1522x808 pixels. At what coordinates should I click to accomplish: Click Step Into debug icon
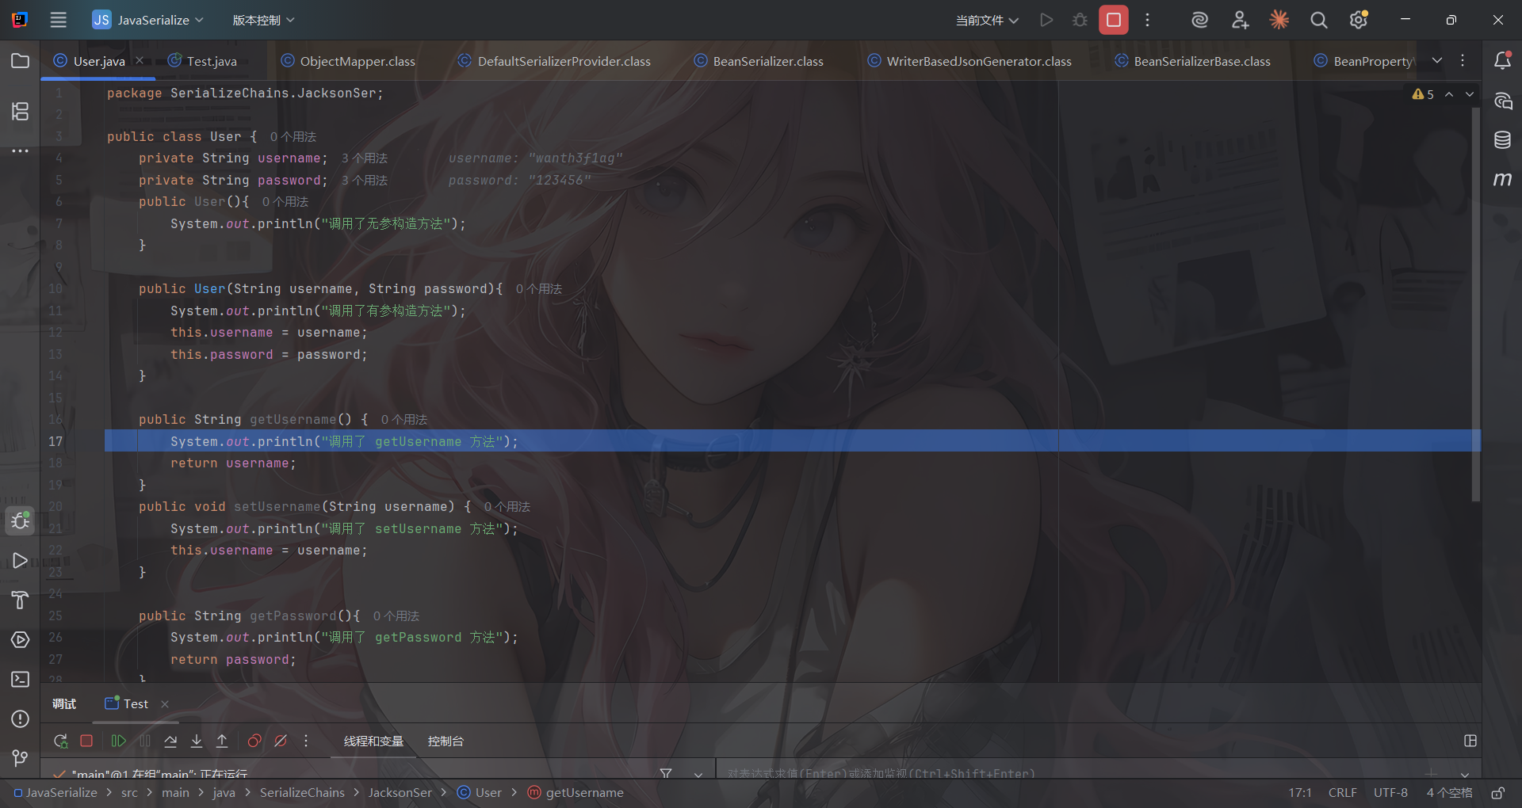(x=197, y=741)
